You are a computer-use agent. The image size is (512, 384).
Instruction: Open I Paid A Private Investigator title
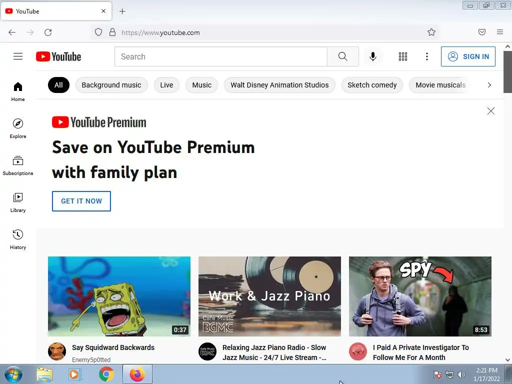pyautogui.click(x=421, y=352)
